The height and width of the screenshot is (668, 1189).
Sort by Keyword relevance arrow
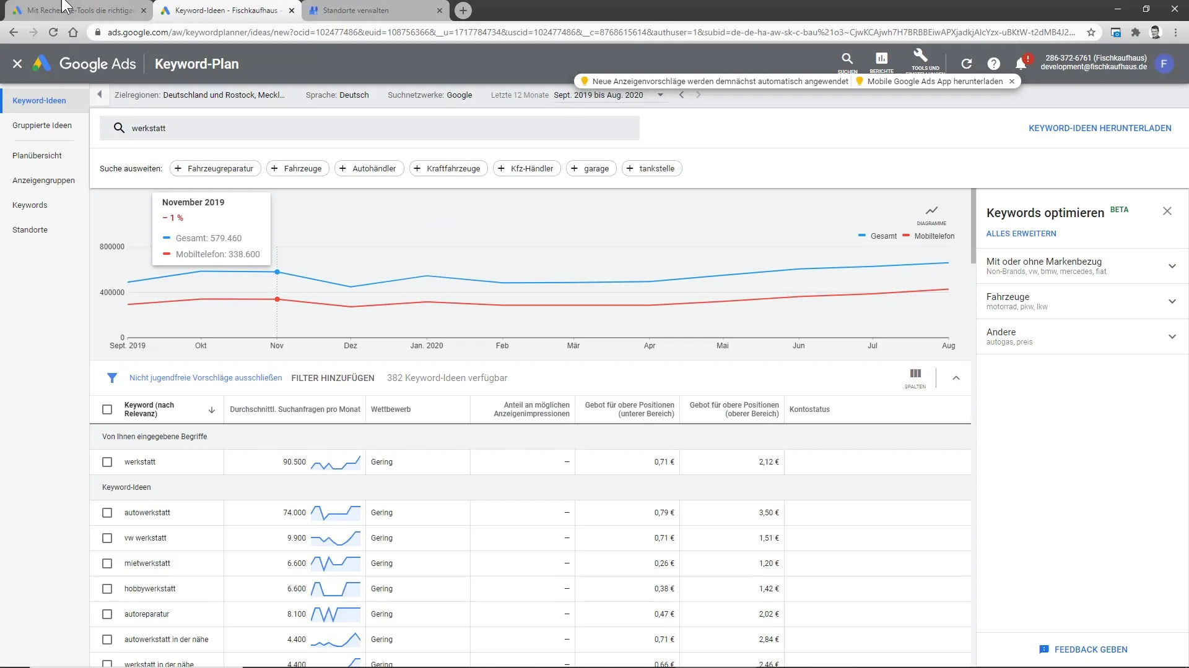coord(212,409)
